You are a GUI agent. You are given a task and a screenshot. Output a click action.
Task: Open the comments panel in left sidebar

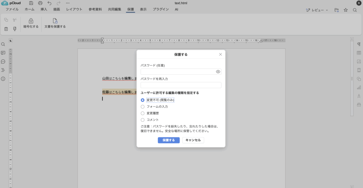pyautogui.click(x=3, y=53)
